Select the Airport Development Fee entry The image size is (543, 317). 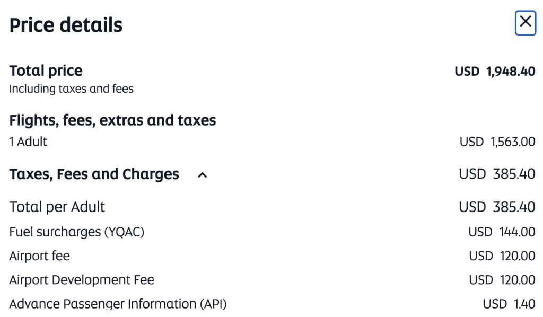(82, 279)
